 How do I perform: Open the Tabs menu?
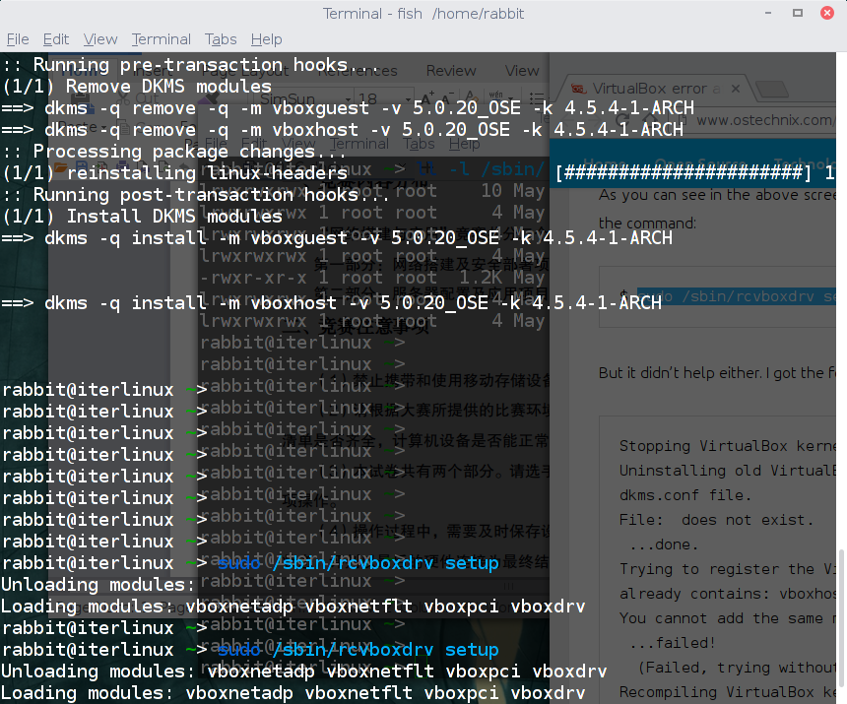point(221,39)
